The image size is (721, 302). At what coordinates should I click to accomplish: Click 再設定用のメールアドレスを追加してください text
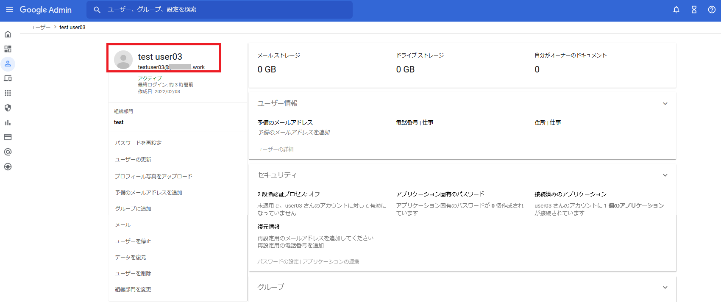click(x=315, y=238)
